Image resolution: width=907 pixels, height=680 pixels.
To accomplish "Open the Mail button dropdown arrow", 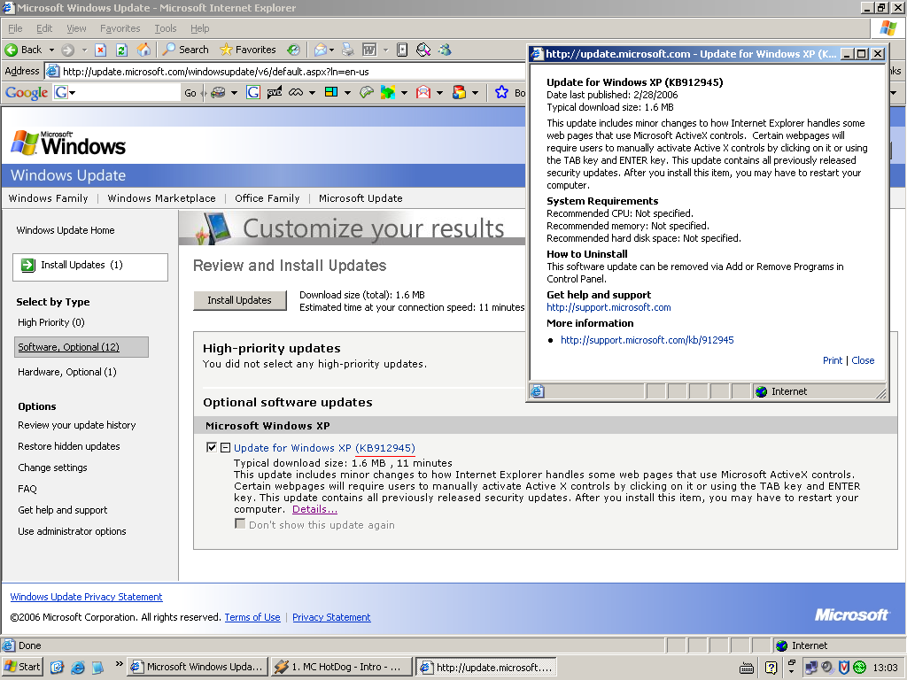I will click(331, 50).
